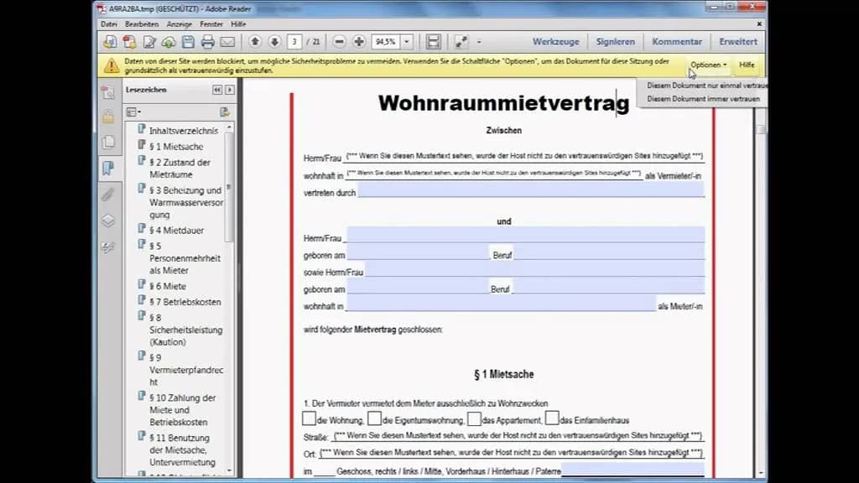Go to previous page with up arrow
This screenshot has width=859, height=483.
click(x=255, y=42)
